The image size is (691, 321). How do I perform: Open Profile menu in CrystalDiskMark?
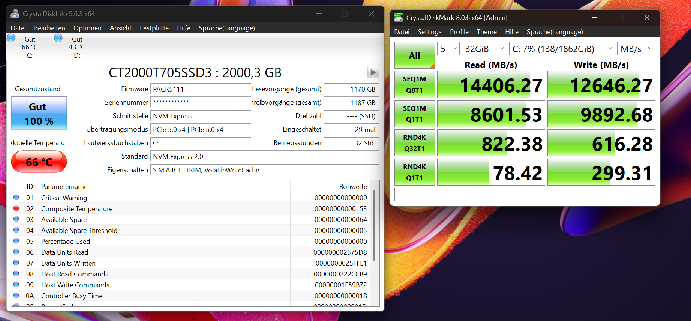(459, 32)
